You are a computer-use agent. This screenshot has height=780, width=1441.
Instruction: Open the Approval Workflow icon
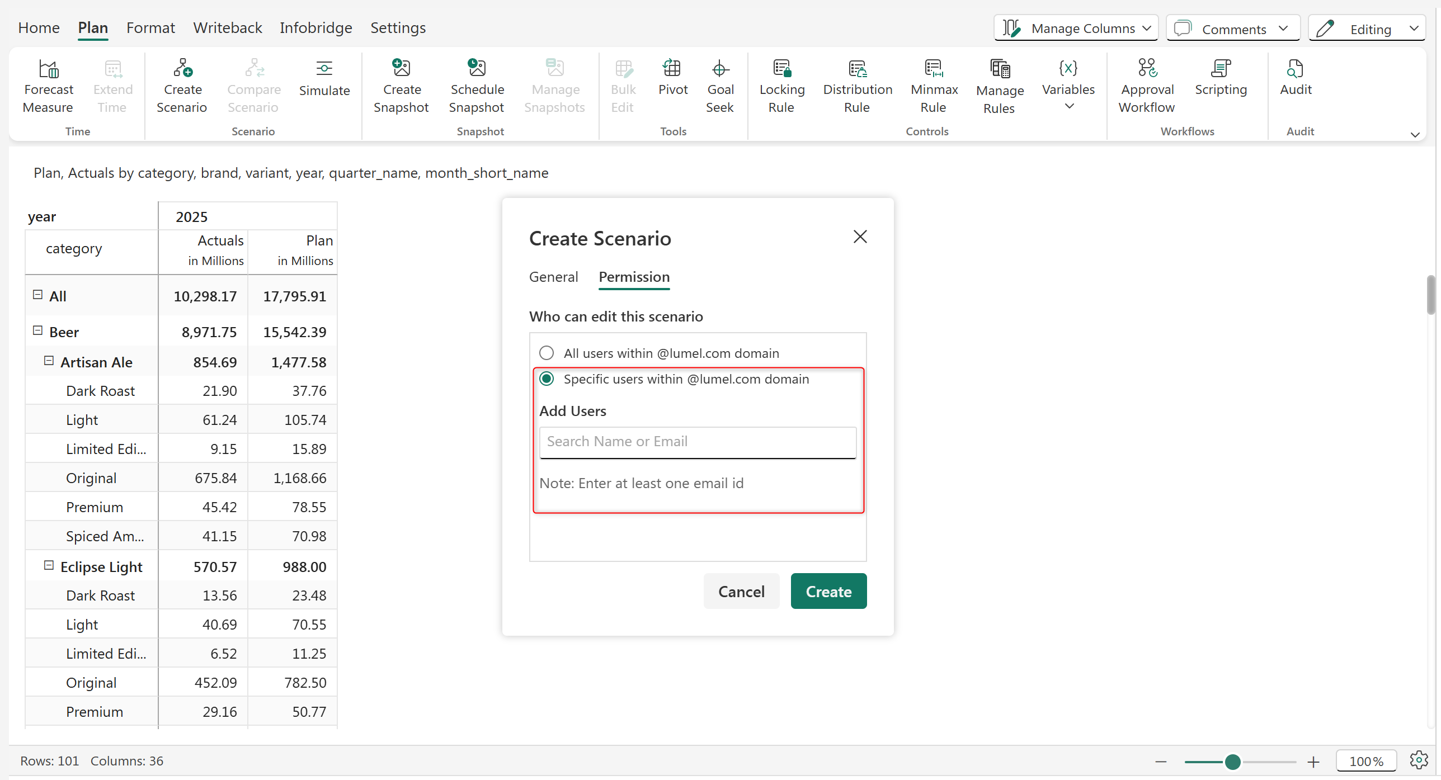[x=1147, y=68]
